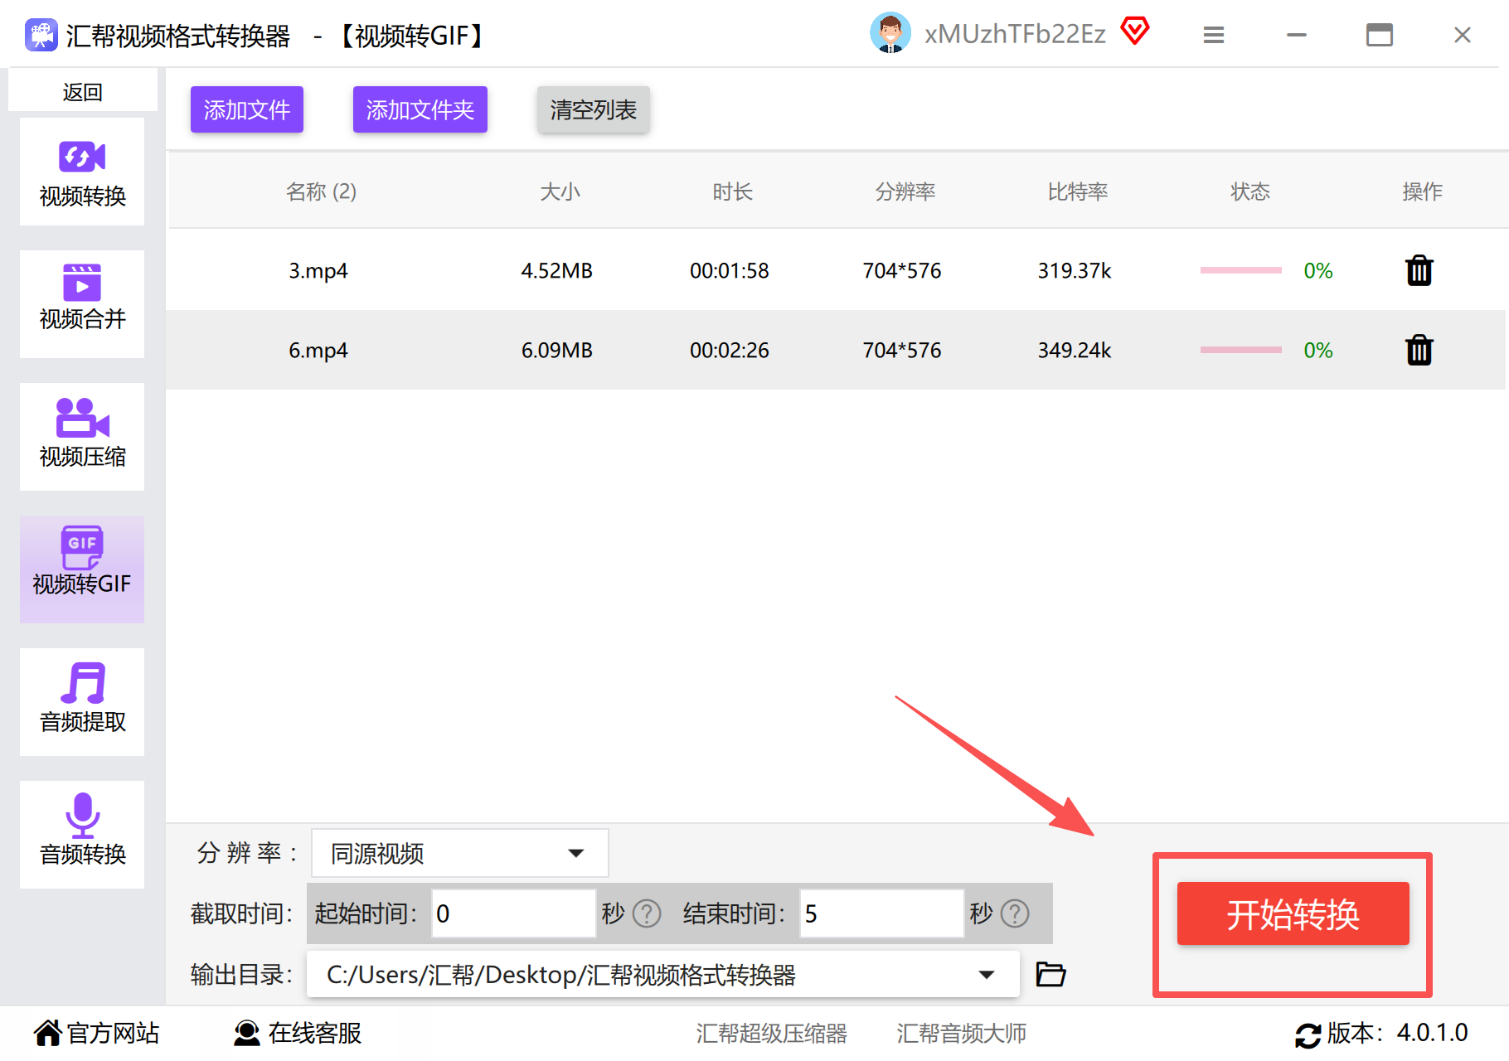1509x1061 pixels.
Task: Delete the 3.mp4 row with trash icon
Action: [x=1419, y=270]
